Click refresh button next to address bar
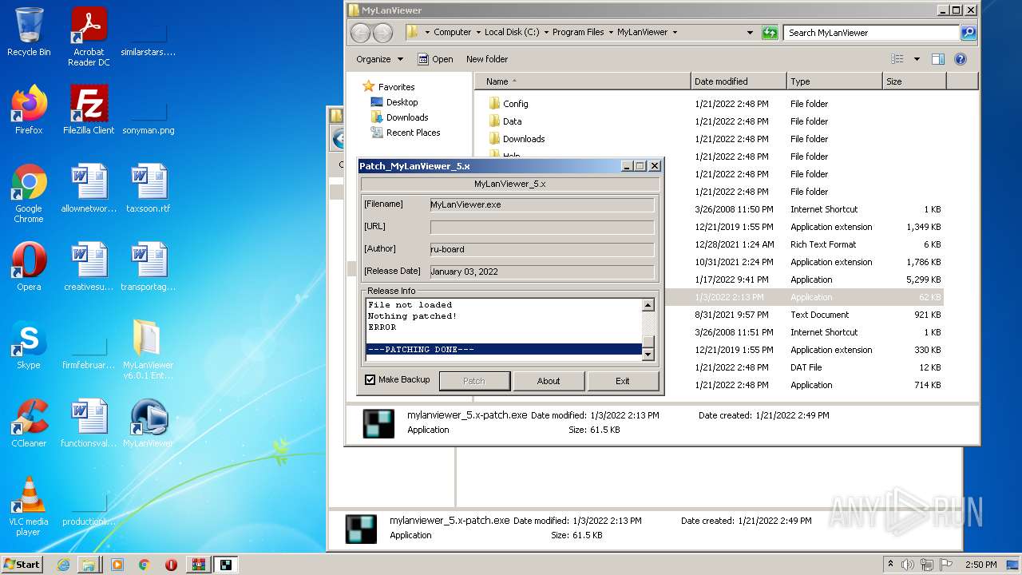The image size is (1022, 575). pyautogui.click(x=770, y=33)
